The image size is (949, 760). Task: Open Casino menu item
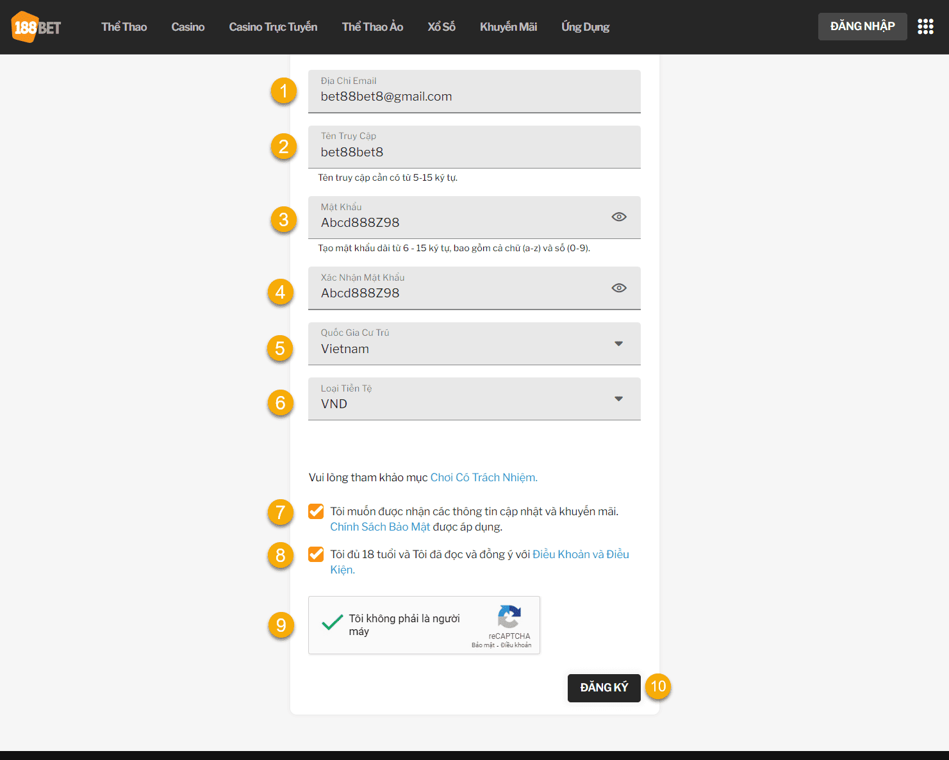coord(188,27)
